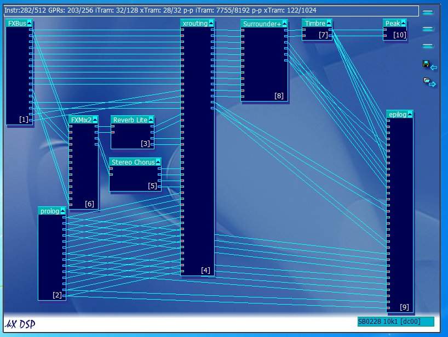Click the upper input pin of Peak
448x337 pixels.
coord(385,30)
